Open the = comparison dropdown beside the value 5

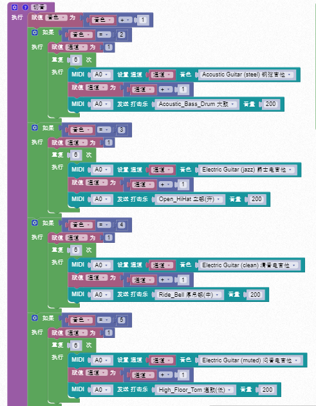point(104,320)
